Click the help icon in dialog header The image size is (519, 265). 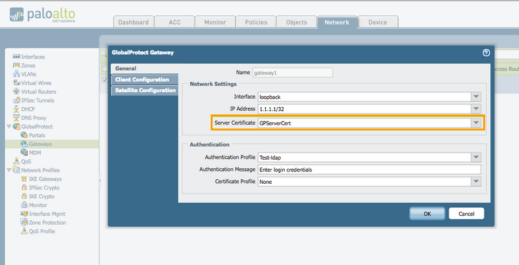click(486, 53)
